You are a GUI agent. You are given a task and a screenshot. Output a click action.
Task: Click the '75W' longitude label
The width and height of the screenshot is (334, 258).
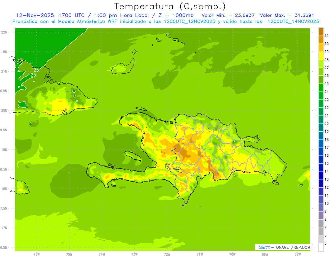[69, 254]
